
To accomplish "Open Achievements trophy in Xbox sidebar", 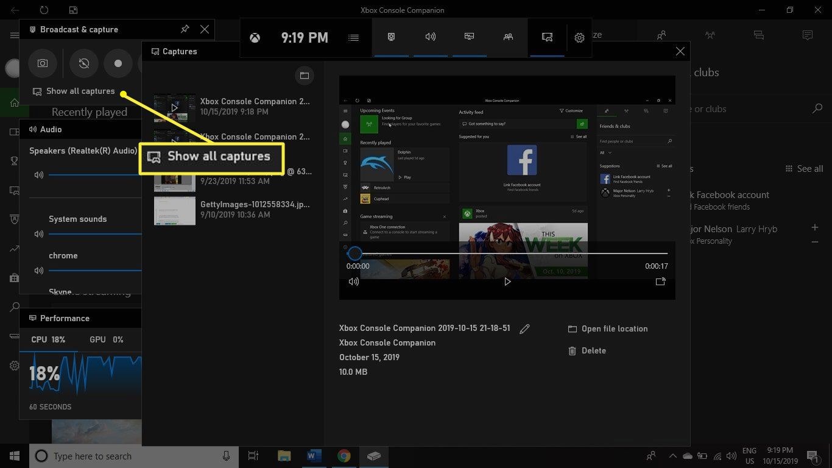I will tap(14, 161).
